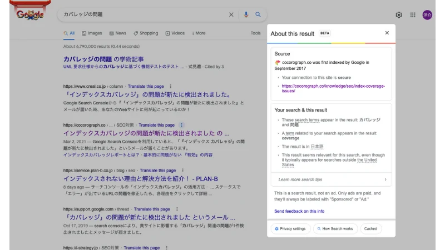Open options dots for i-strategy.jp result

click(166, 248)
